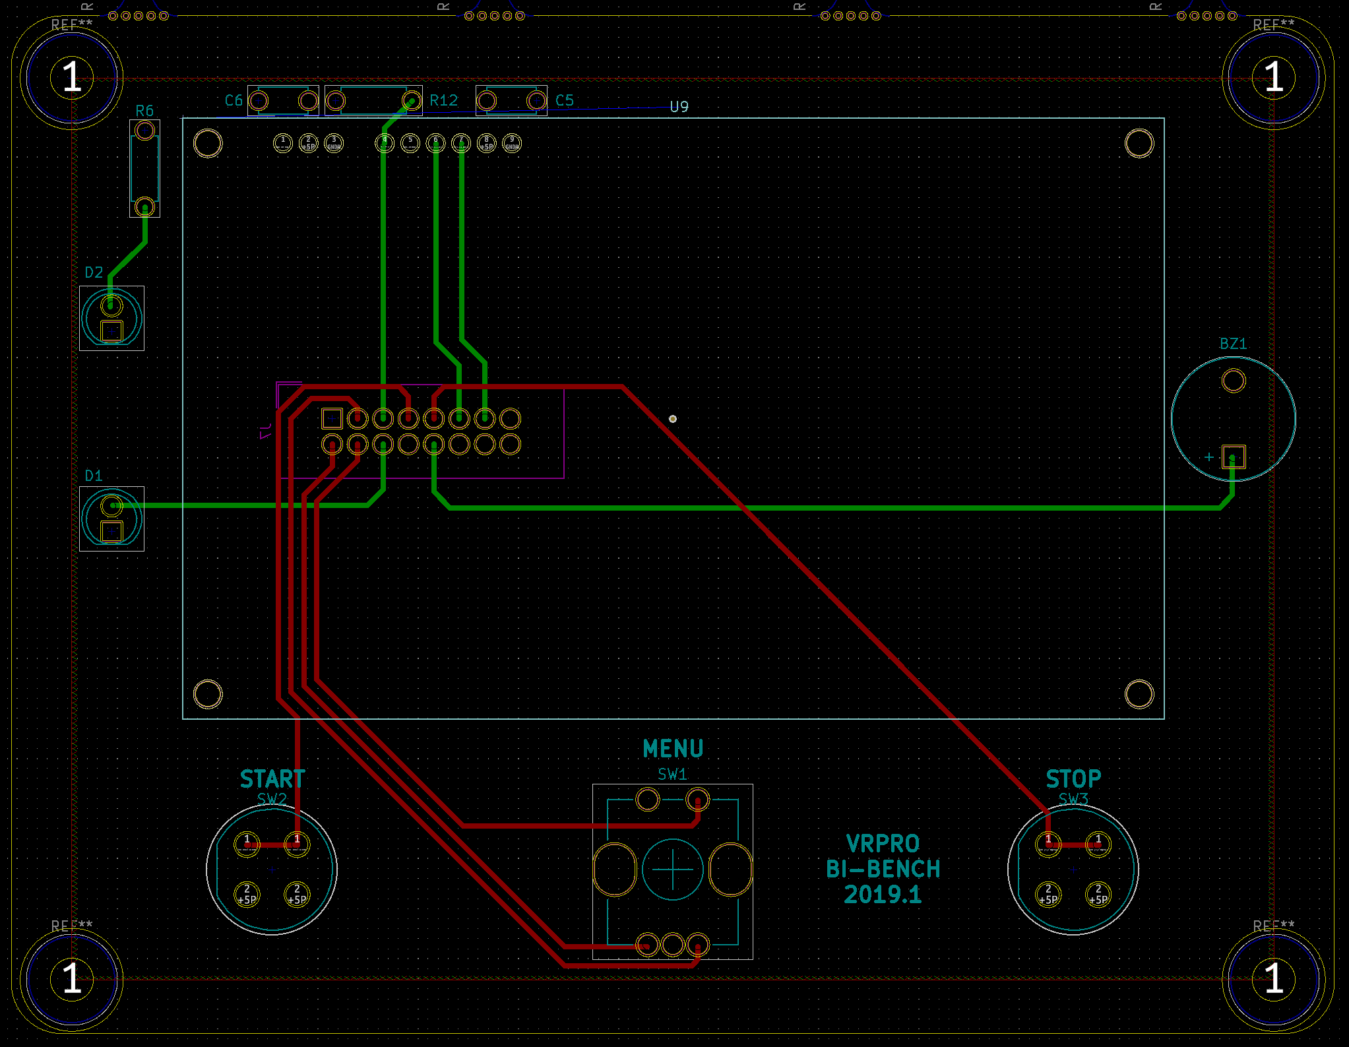
Task: Click square pin 1 of the header connector
Action: pos(332,418)
